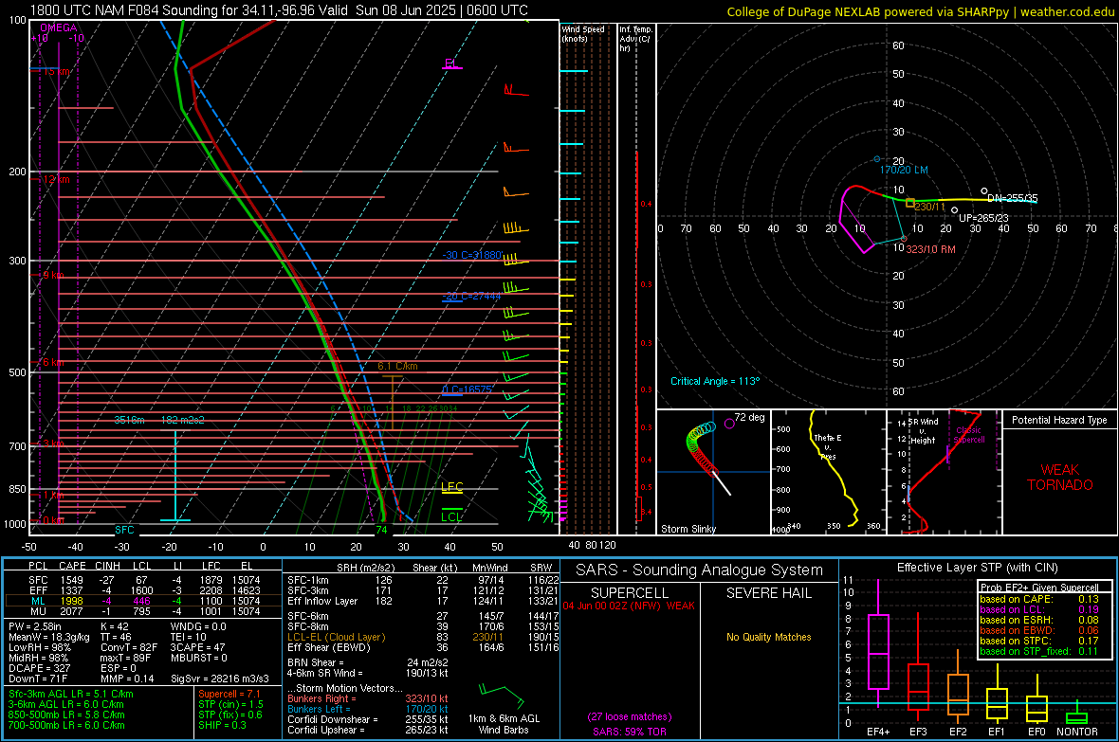1119x742 pixels.
Task: Click the magenta circle in Storm Slinky
Action: tap(728, 424)
